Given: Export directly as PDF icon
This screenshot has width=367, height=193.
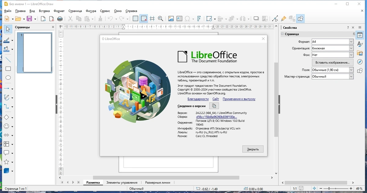Looking at the screenshot, I should (x=52, y=19).
